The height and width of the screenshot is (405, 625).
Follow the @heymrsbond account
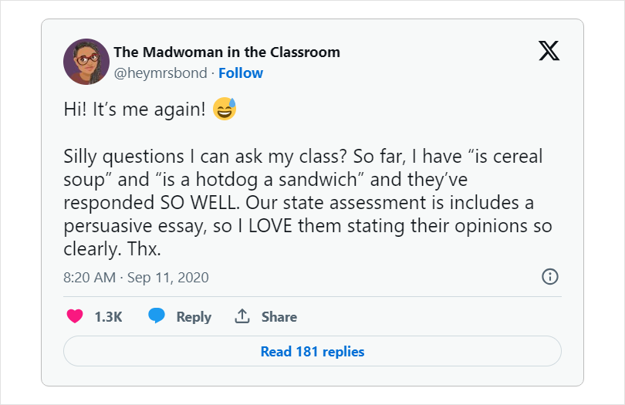[241, 73]
